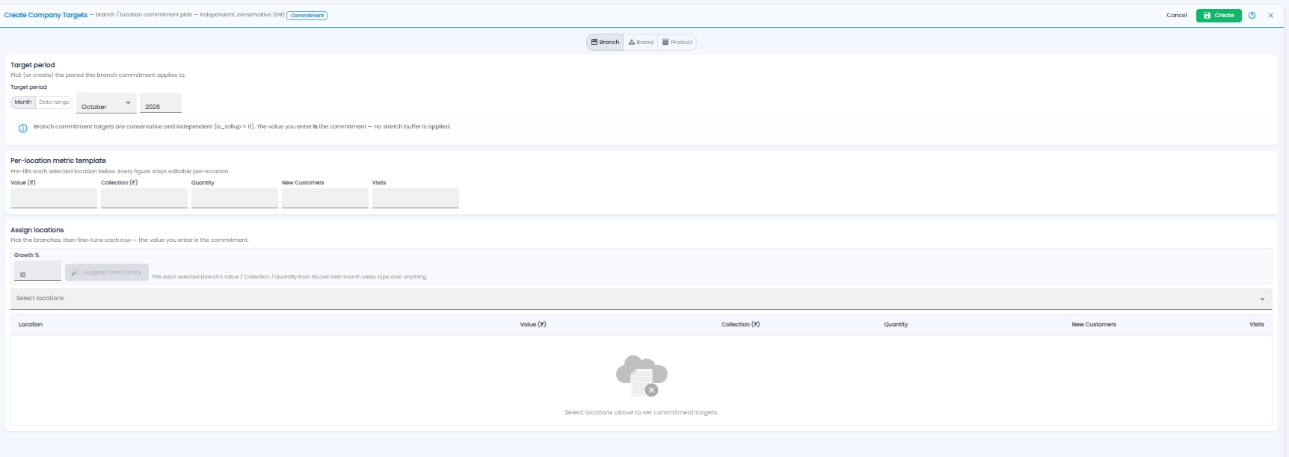This screenshot has width=1289, height=457.
Task: Focus the template Visits field
Action: click(x=416, y=198)
